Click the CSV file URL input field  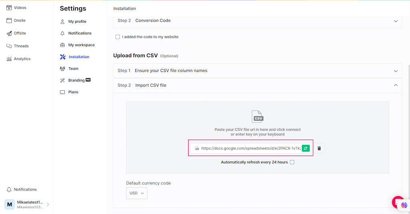(x=250, y=148)
